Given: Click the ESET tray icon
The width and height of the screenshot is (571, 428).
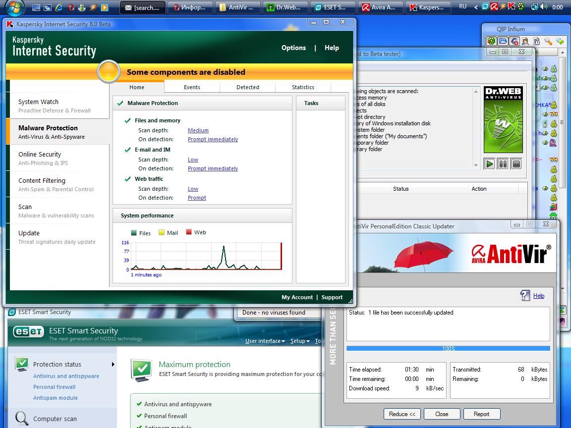Looking at the screenshot, I should [485, 6].
